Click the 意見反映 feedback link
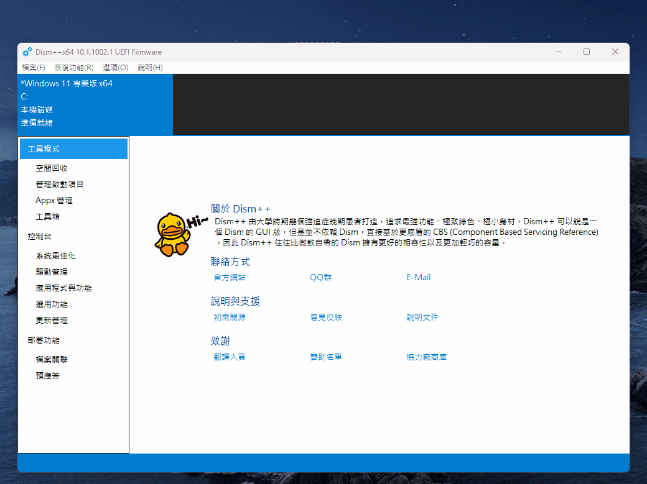 (x=326, y=317)
